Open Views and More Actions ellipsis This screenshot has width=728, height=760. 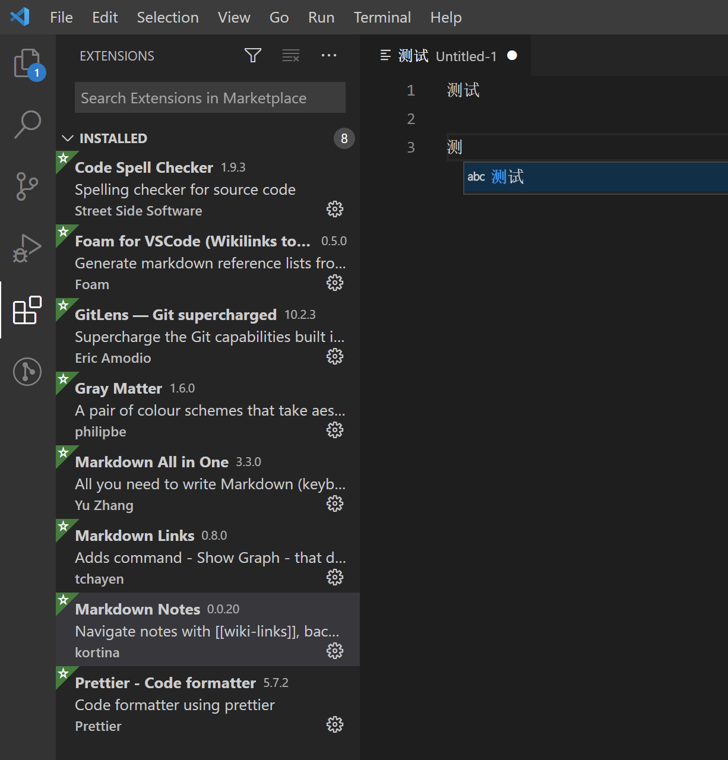(329, 56)
